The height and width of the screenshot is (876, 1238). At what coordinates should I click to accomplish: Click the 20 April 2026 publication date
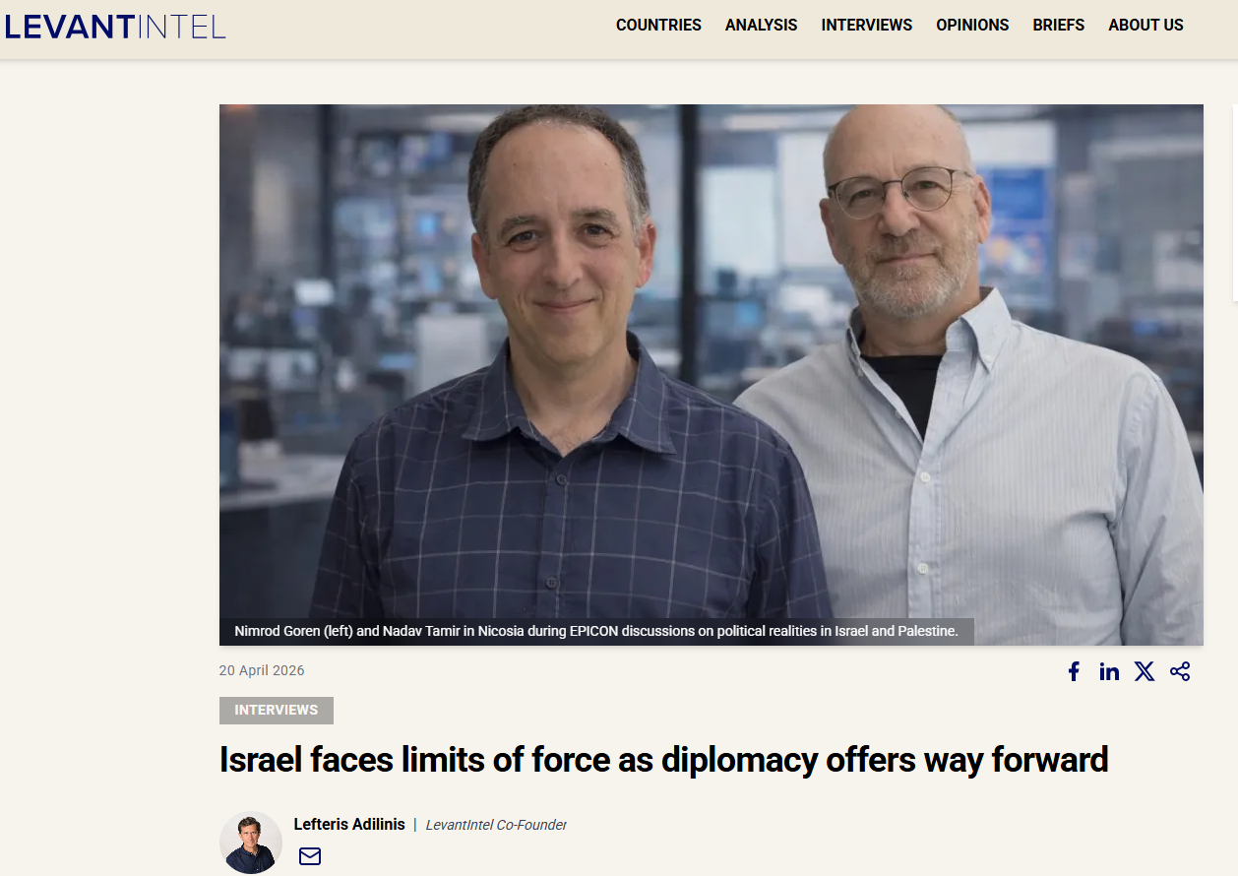[x=262, y=670]
